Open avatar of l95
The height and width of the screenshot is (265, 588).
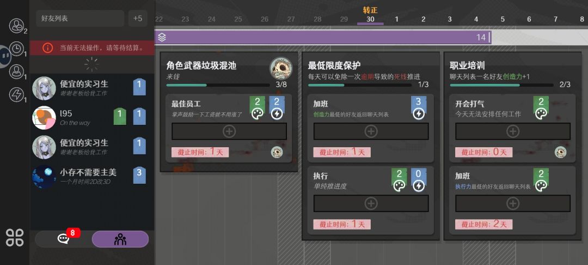44,118
